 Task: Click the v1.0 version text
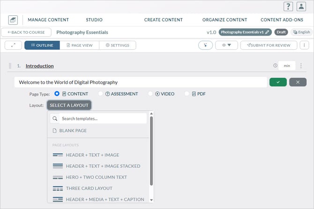pyautogui.click(x=211, y=32)
